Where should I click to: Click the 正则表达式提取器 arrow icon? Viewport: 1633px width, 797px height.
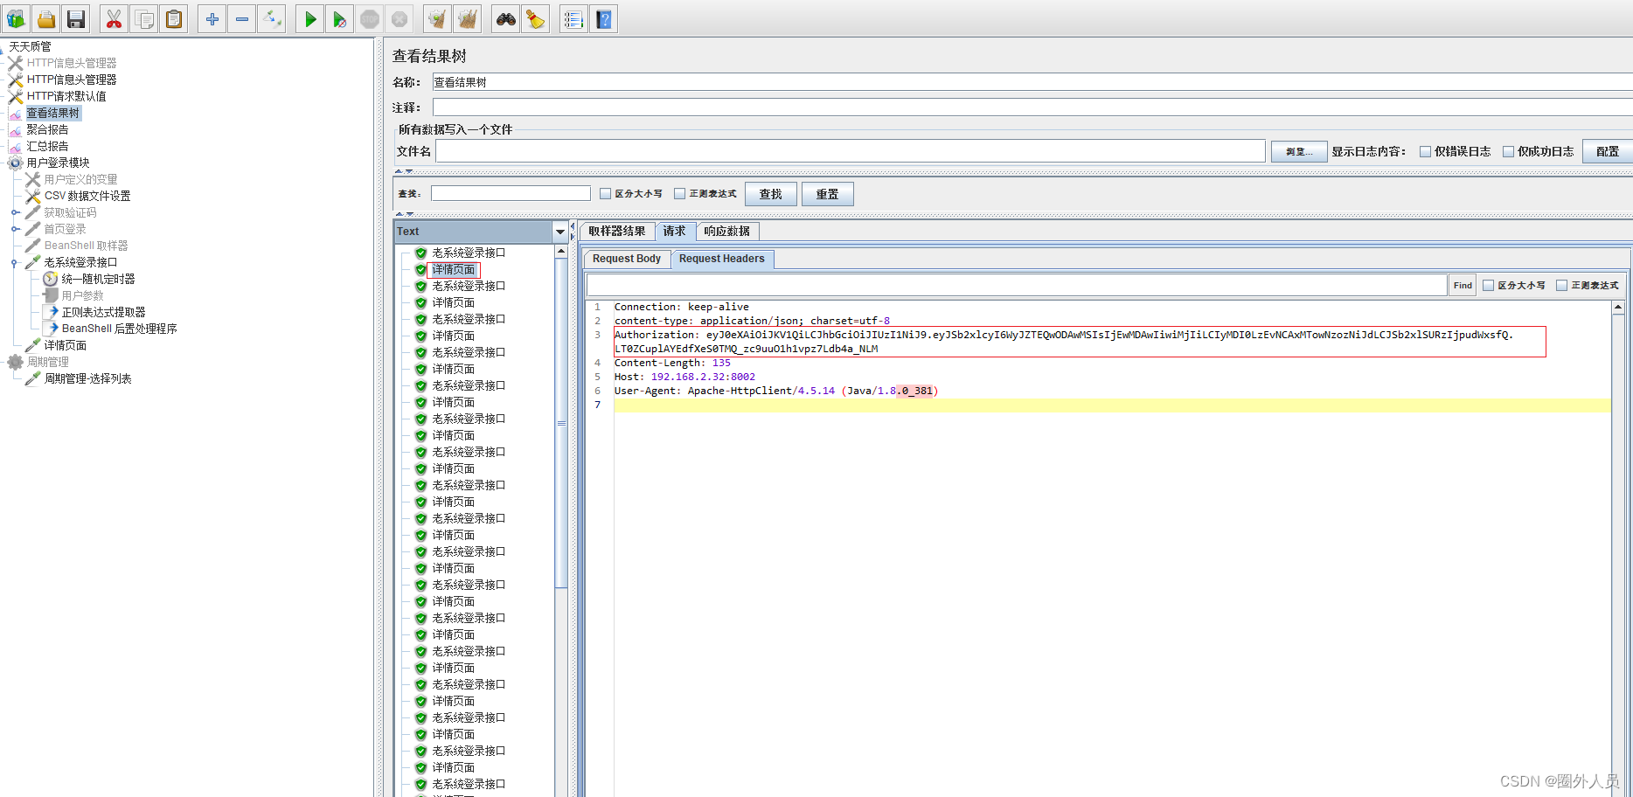tap(52, 312)
